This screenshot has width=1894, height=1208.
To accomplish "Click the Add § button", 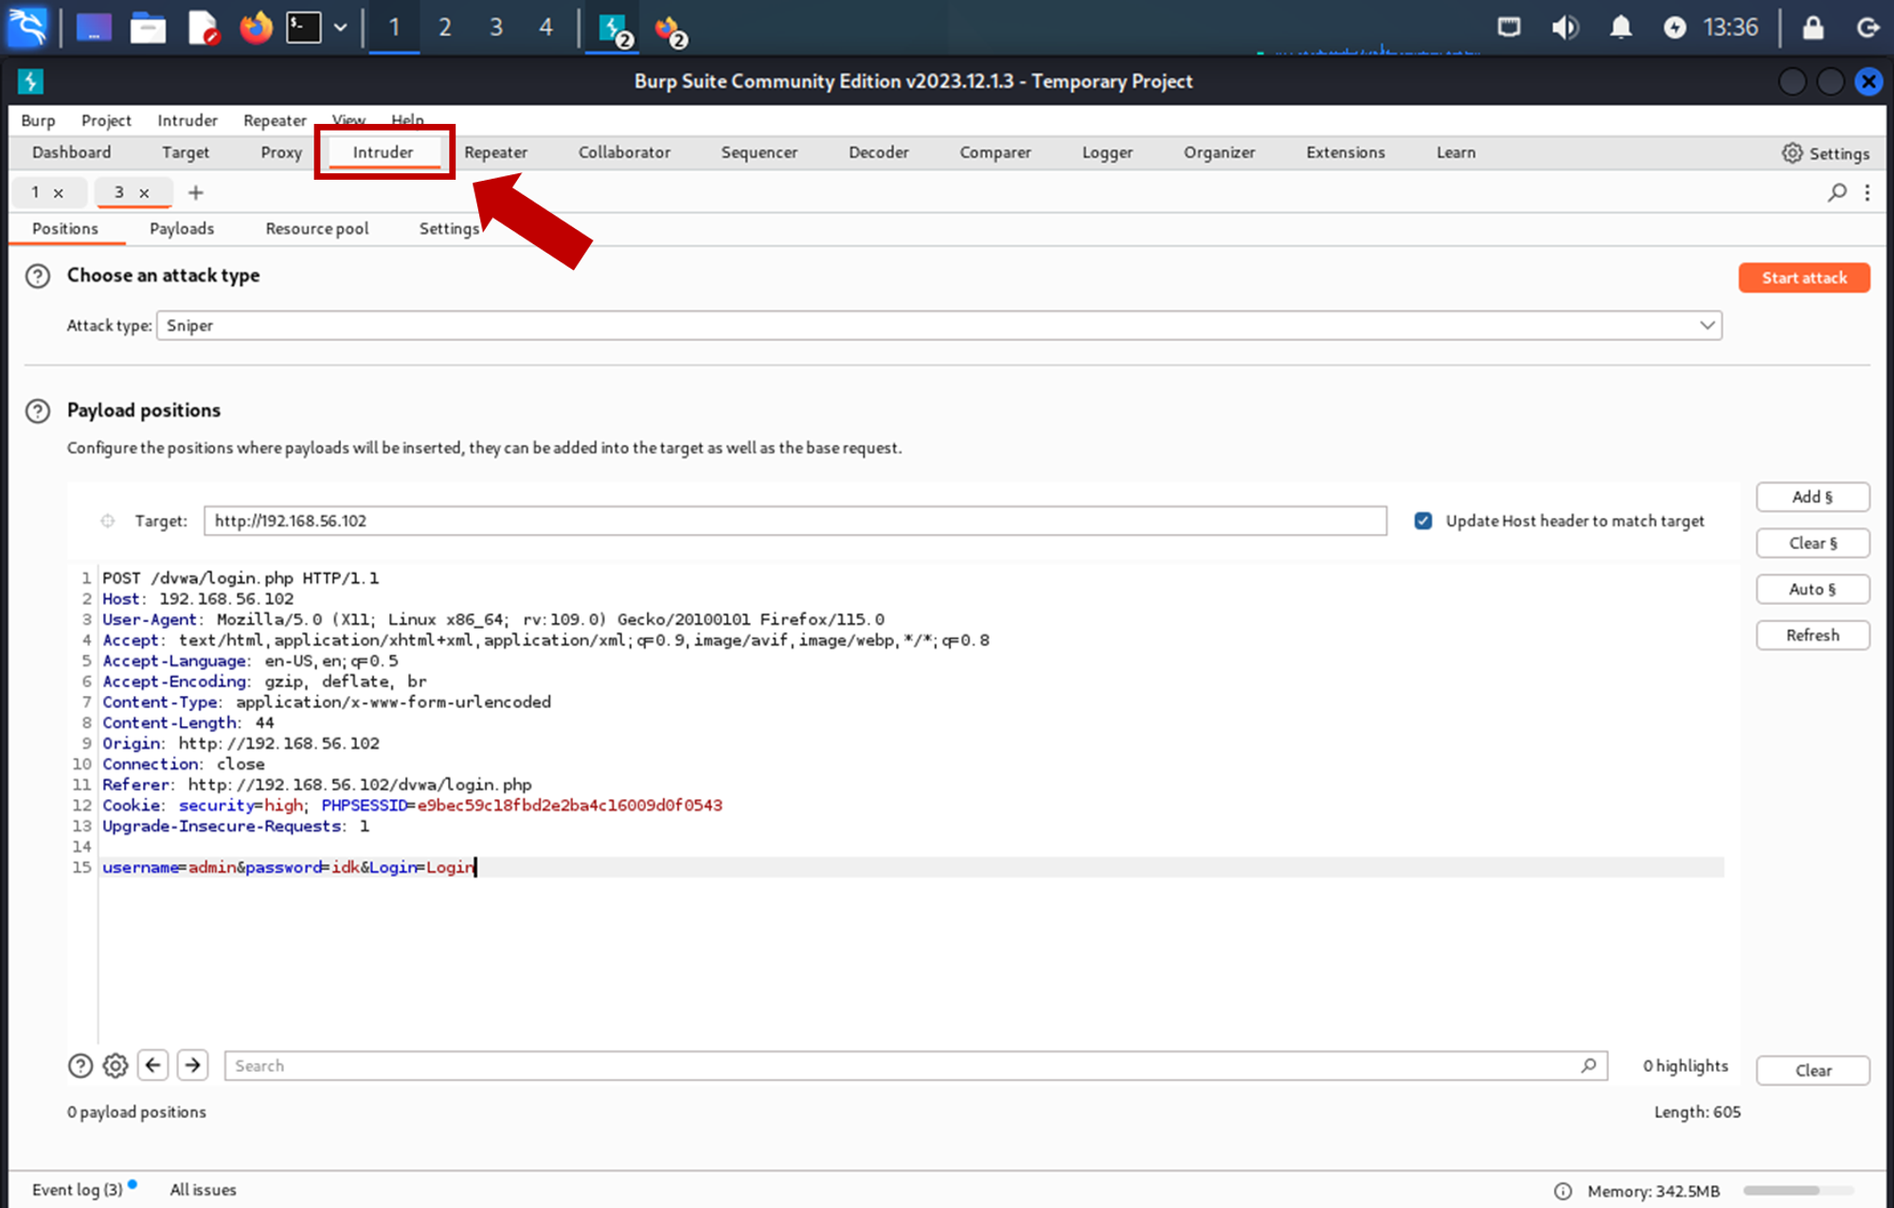I will point(1813,497).
